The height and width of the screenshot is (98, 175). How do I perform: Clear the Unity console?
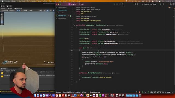(x=2, y=70)
